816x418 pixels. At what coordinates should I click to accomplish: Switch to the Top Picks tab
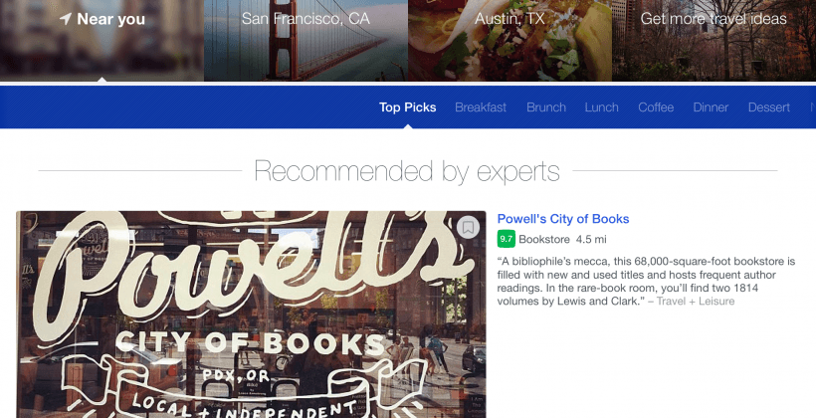click(407, 107)
